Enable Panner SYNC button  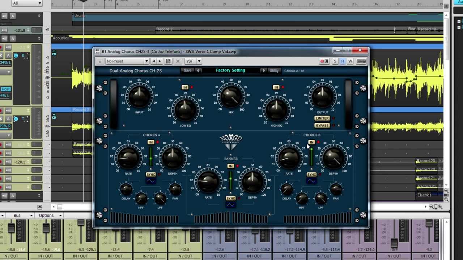[231, 199]
